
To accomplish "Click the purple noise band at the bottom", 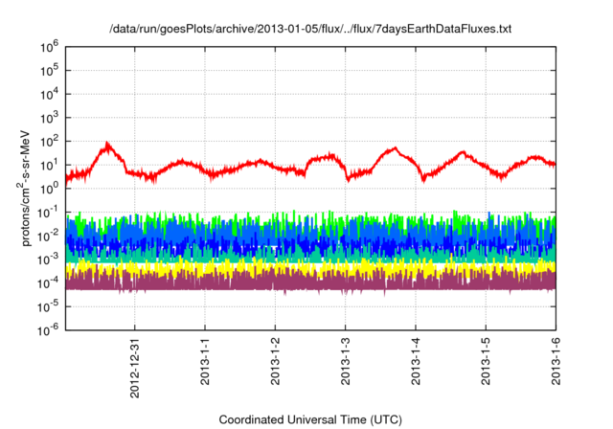I will coord(310,282).
